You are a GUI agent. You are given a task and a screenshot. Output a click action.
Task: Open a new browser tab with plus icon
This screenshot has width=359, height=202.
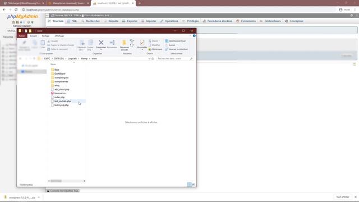point(140,3)
